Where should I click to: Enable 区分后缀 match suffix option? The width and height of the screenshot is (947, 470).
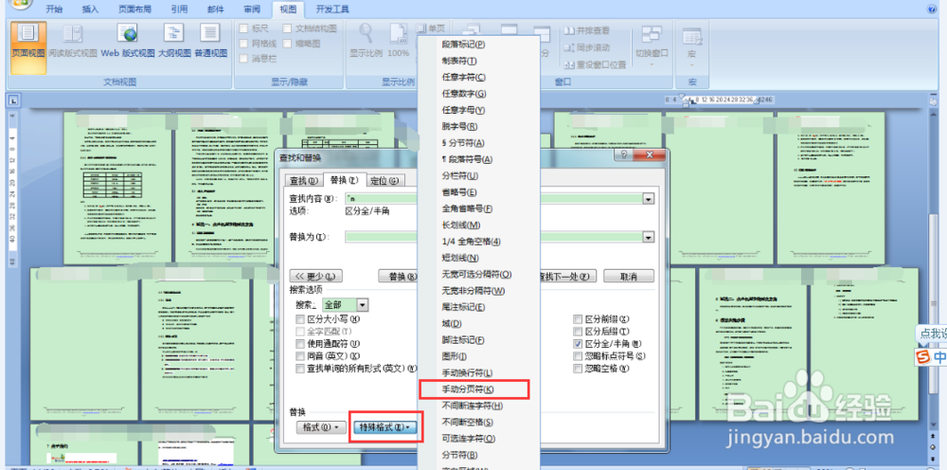coord(578,331)
